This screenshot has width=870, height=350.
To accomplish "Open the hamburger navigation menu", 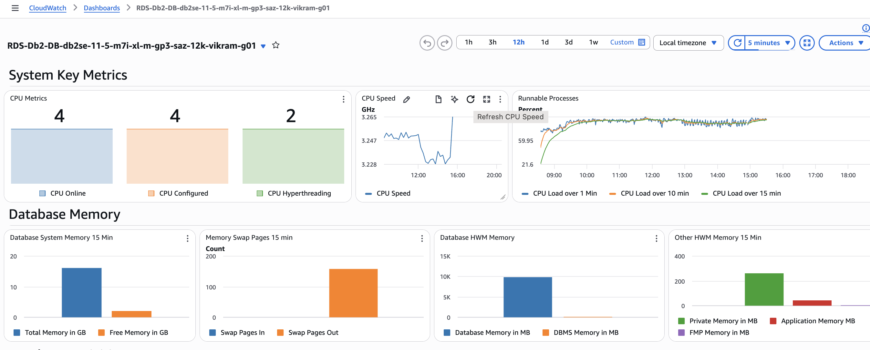I will point(15,8).
